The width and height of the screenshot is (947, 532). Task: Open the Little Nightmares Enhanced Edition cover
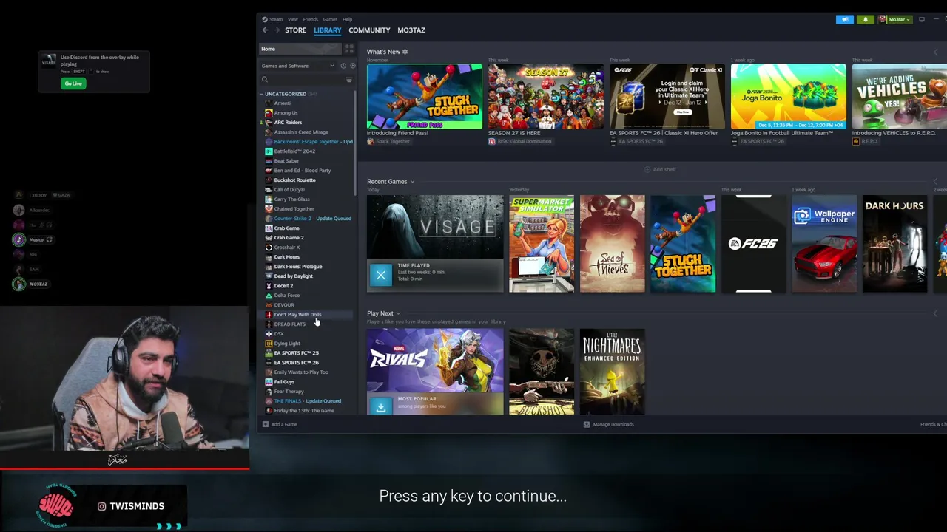pos(613,372)
